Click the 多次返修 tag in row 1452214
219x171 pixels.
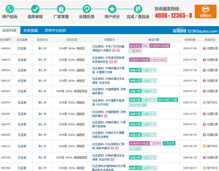(135, 148)
